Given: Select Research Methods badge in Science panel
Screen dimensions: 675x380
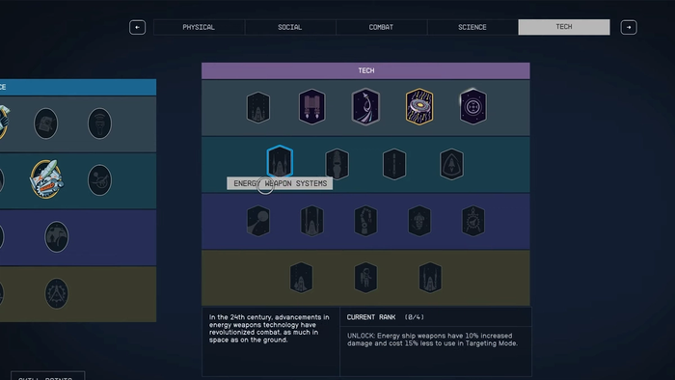Looking at the screenshot, I should click(45, 123).
